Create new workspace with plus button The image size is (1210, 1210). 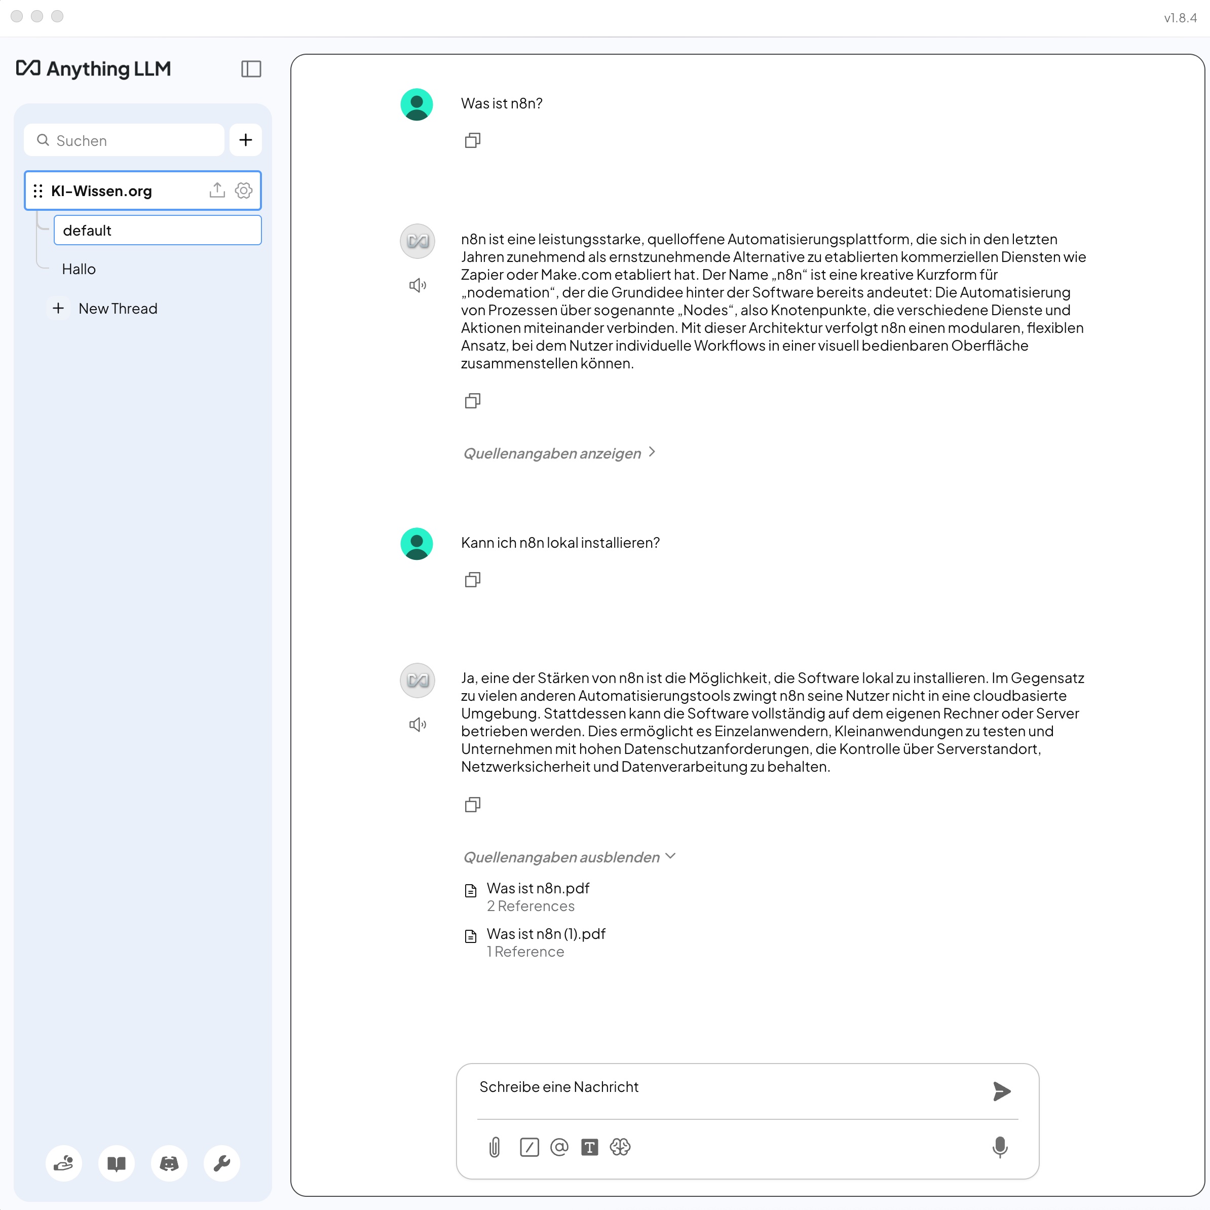246,140
